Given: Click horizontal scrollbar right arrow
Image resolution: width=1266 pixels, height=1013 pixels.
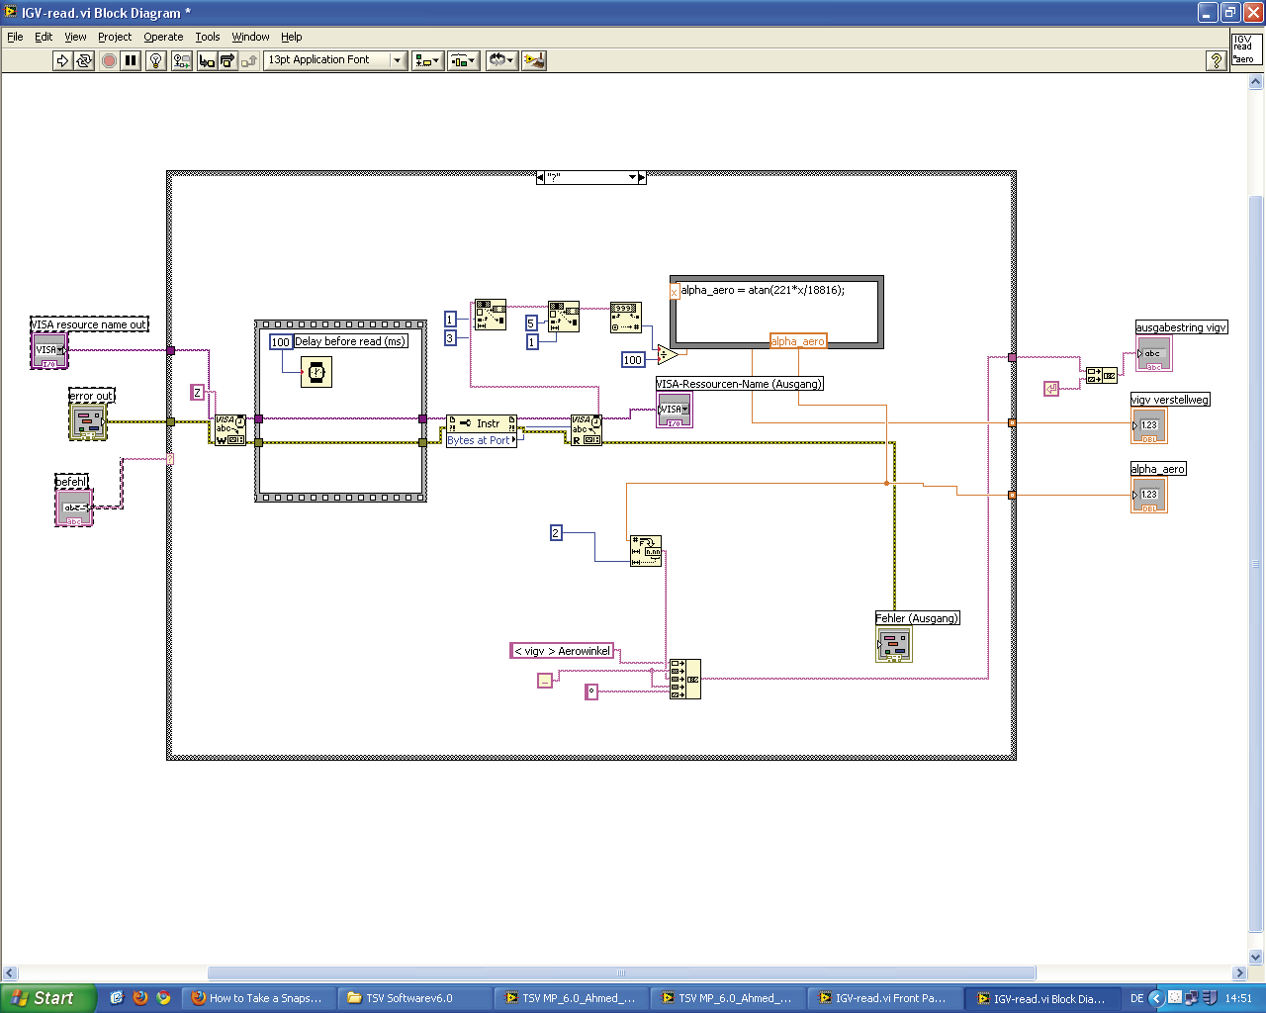Looking at the screenshot, I should [x=1239, y=973].
